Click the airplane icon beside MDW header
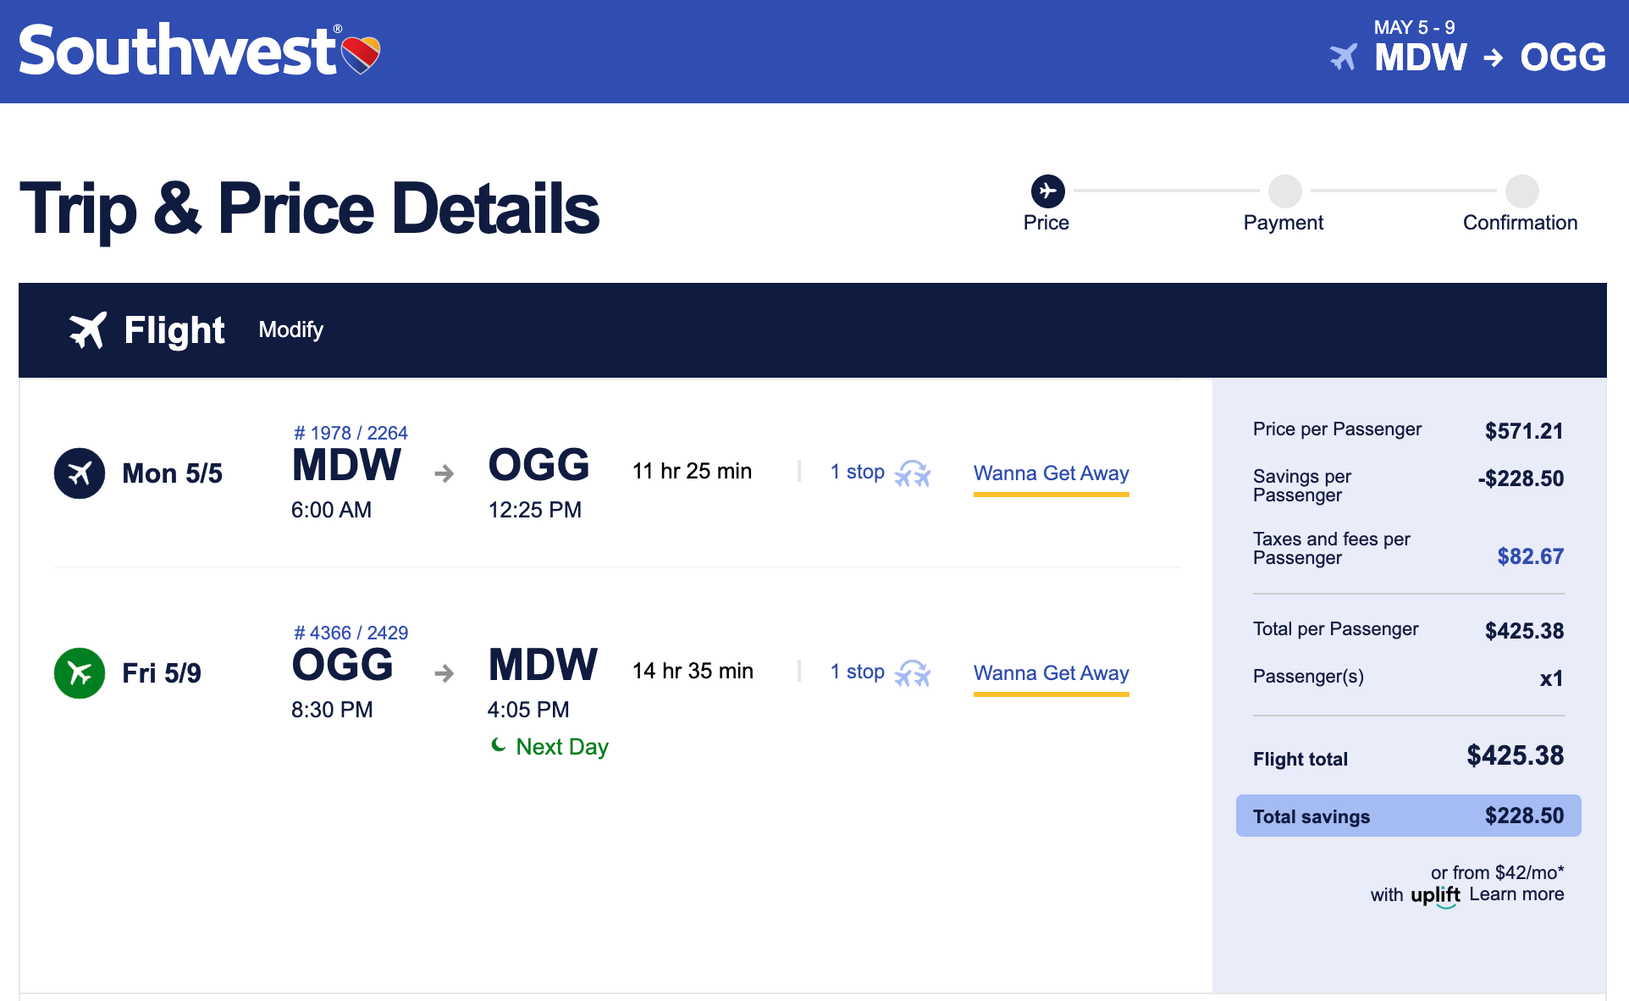The width and height of the screenshot is (1629, 1001). pos(1344,57)
